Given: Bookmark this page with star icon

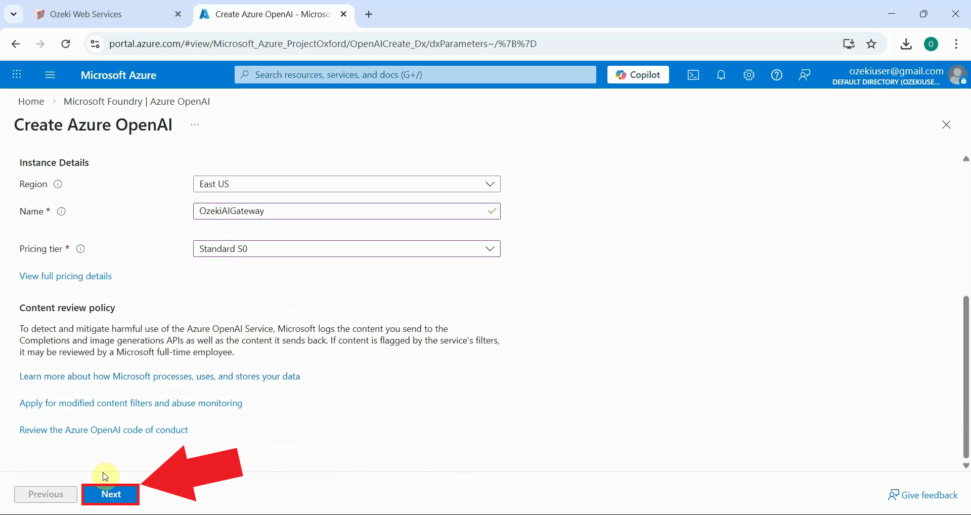Looking at the screenshot, I should point(871,44).
